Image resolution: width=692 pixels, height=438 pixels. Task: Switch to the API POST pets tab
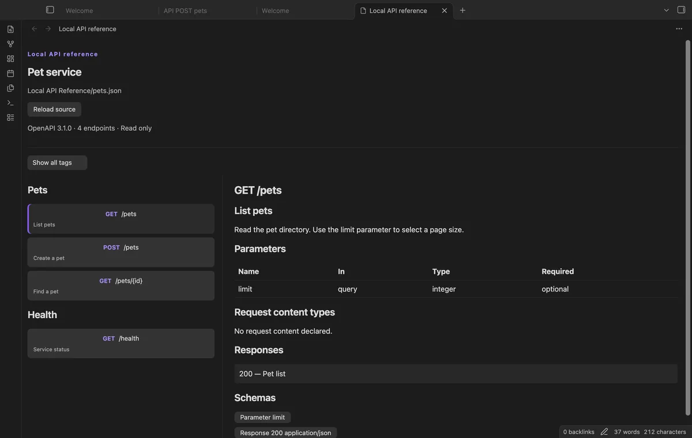[185, 10]
